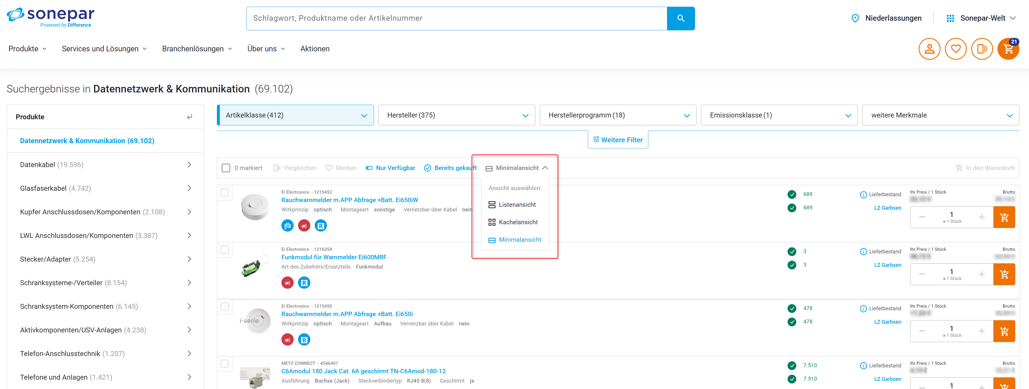Add Rauchwarnmelder Ei650i to cart

pyautogui.click(x=1004, y=331)
